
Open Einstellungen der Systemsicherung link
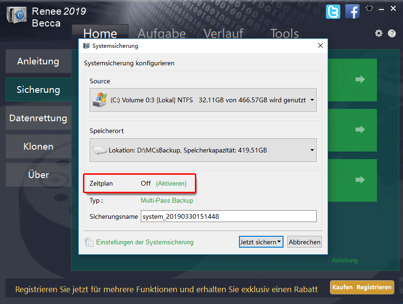145,242
